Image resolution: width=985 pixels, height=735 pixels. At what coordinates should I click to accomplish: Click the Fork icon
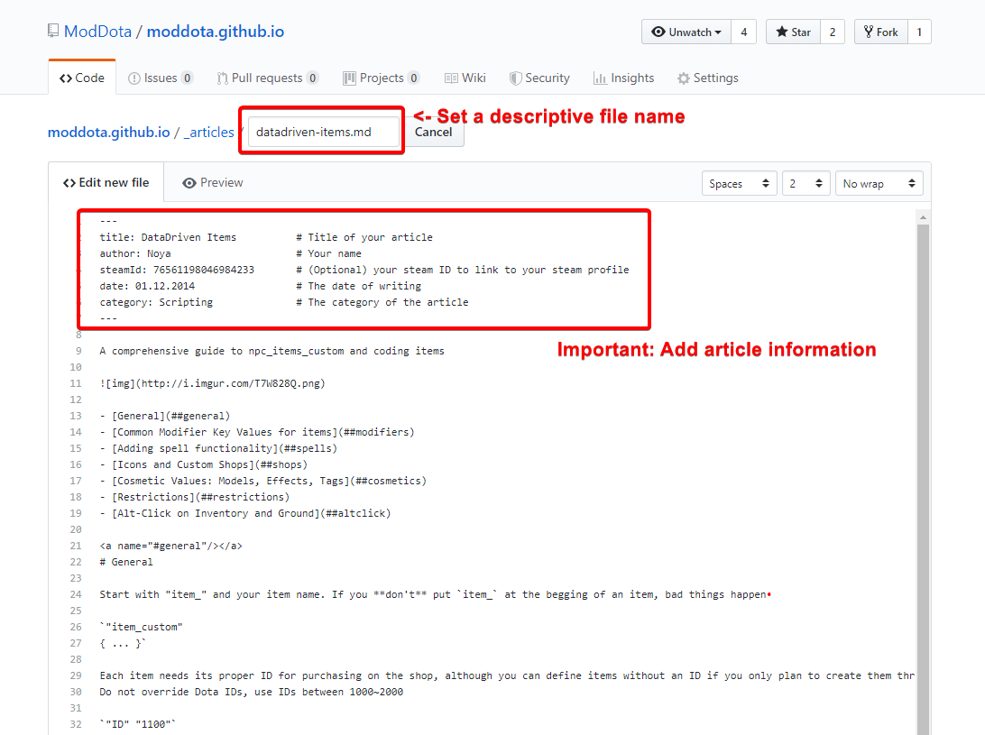pos(870,32)
